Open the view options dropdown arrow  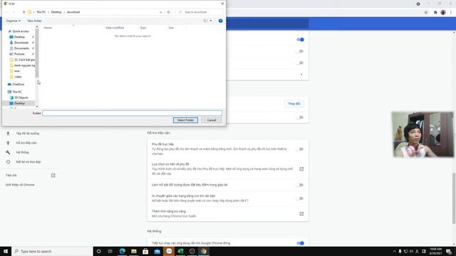point(211,21)
